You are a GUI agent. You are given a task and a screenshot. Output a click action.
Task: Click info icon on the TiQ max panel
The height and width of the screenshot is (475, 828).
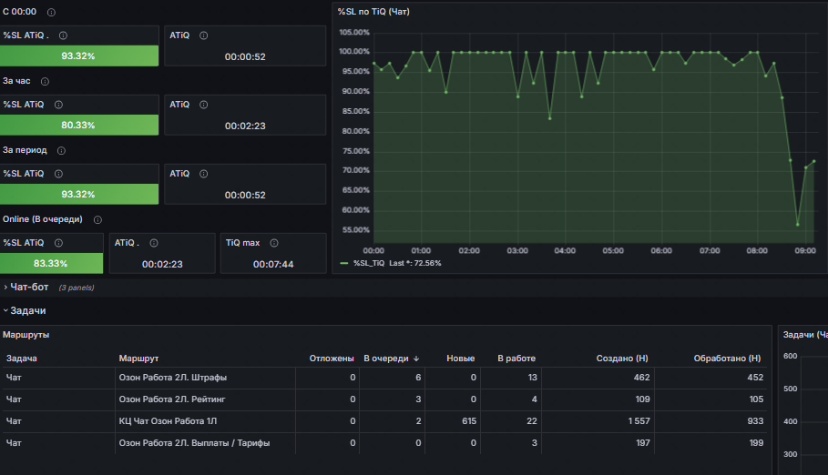coord(274,243)
